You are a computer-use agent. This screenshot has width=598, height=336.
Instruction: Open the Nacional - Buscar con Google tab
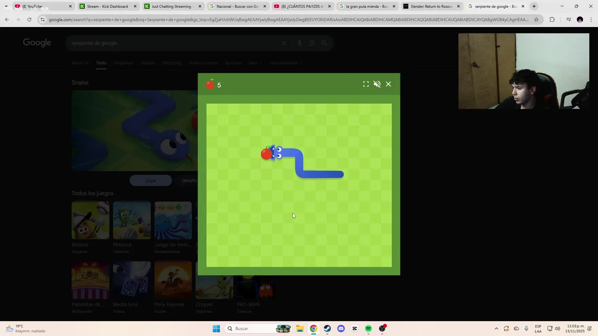pyautogui.click(x=237, y=7)
